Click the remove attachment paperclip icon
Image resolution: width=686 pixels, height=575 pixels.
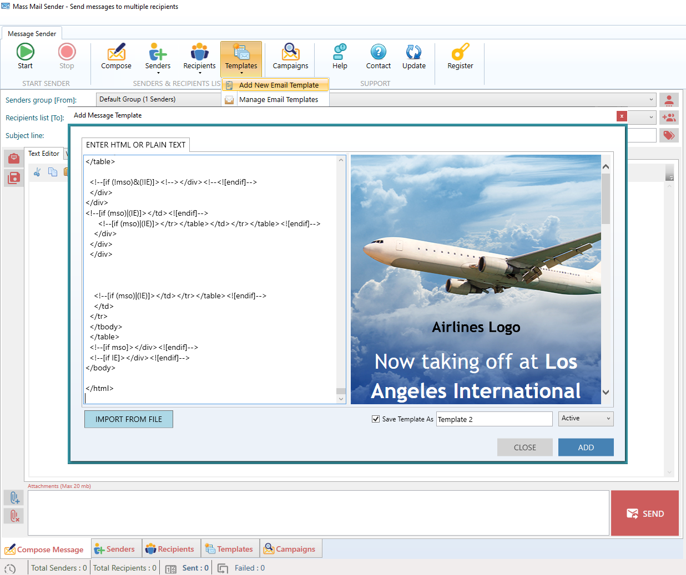point(14,516)
